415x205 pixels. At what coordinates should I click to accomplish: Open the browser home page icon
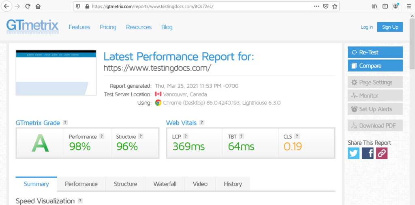point(38,6)
